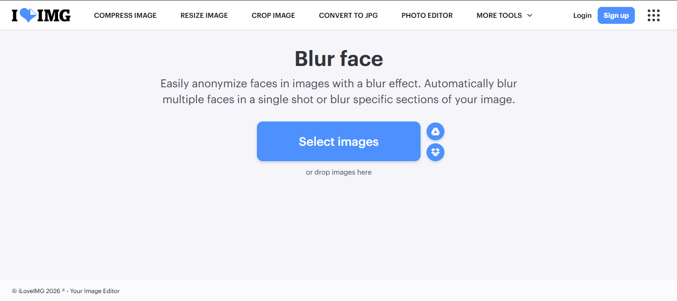Choose images from Dropbox icon
The width and height of the screenshot is (677, 301).
point(435,152)
